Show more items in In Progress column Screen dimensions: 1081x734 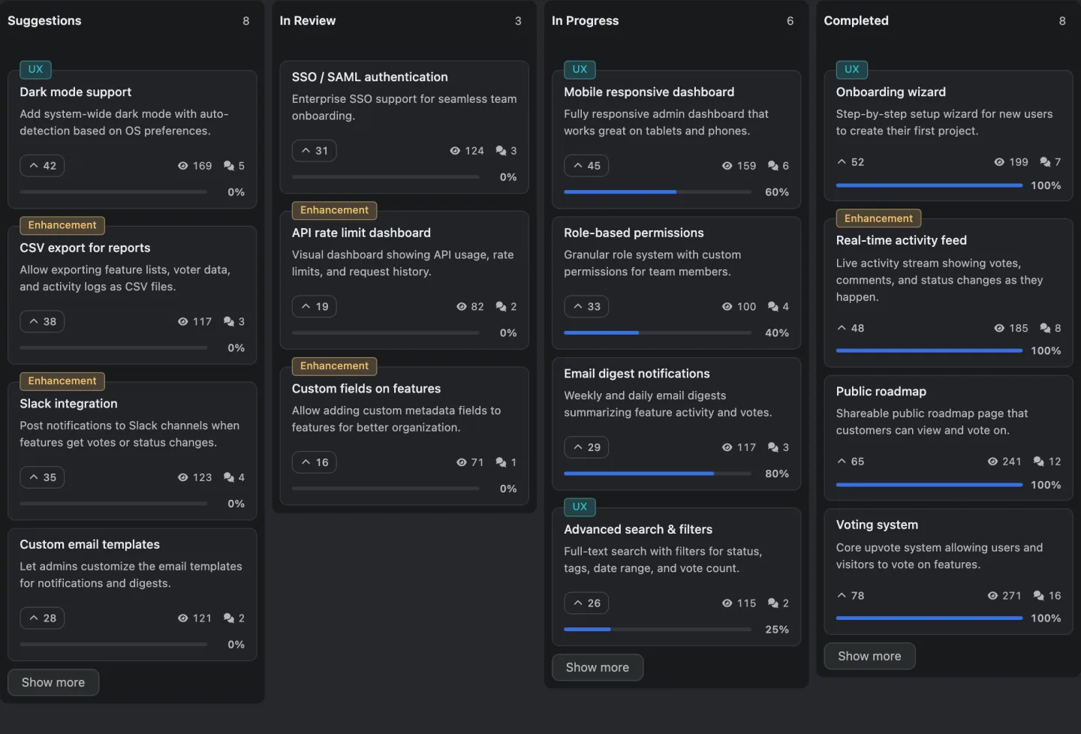[598, 667]
